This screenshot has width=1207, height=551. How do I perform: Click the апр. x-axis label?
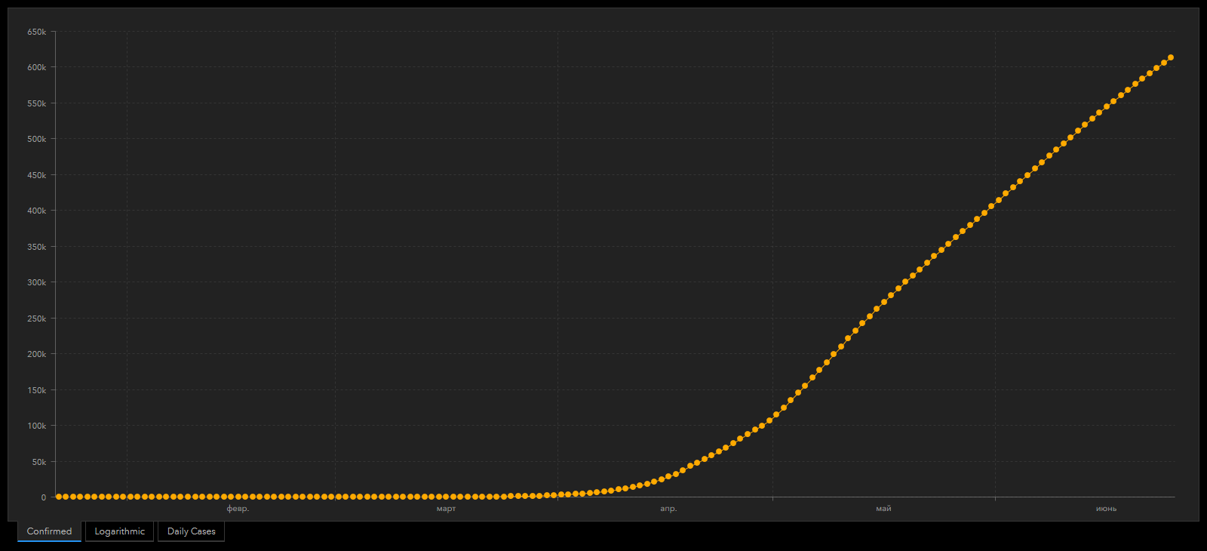click(668, 509)
